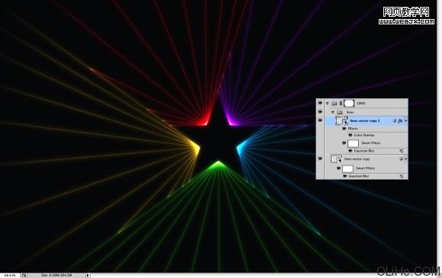Screen dimensions: 442x278
Task: Hide Smart Filters under lines vector copy 2
Action: click(344, 143)
